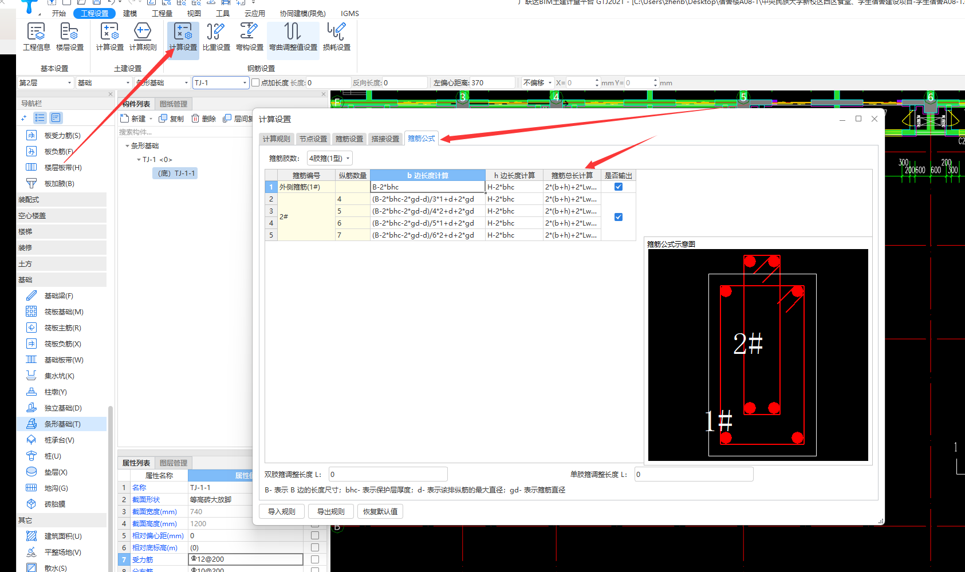Click 复制 button in component list

tap(171, 119)
